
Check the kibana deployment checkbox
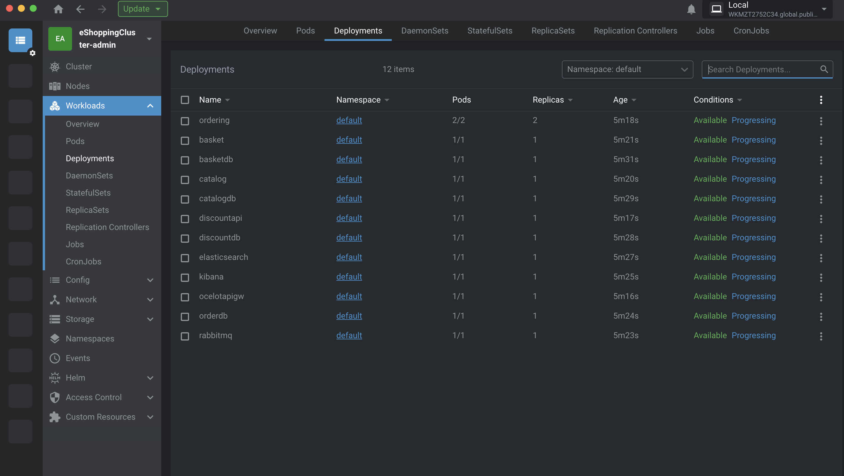[x=185, y=277]
